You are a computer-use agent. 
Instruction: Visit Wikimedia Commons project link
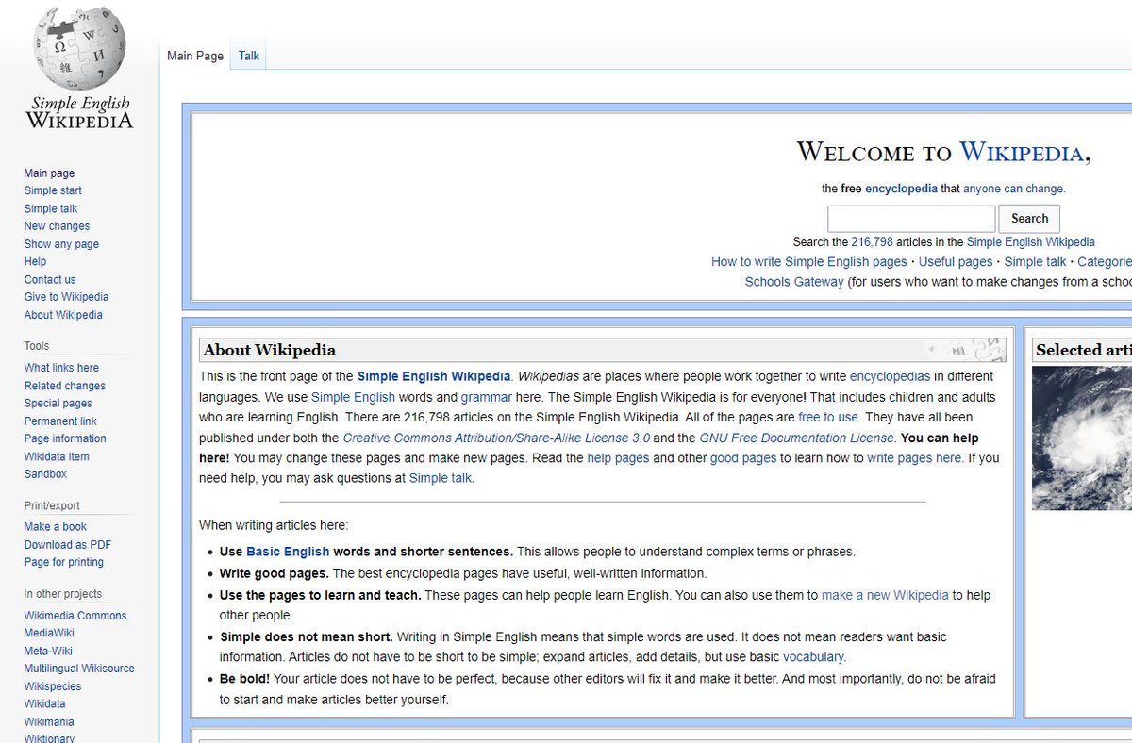[75, 616]
